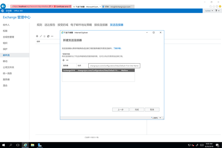Open 移动 in the left navigation
222x148 pixels.
click(5, 61)
